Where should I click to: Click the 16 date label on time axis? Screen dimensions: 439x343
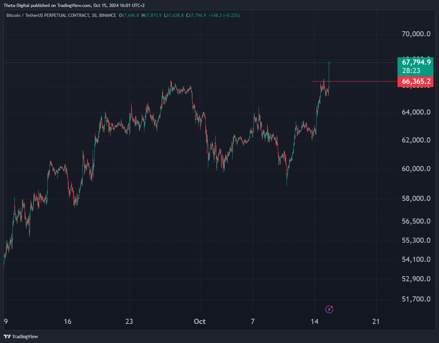(x=68, y=321)
